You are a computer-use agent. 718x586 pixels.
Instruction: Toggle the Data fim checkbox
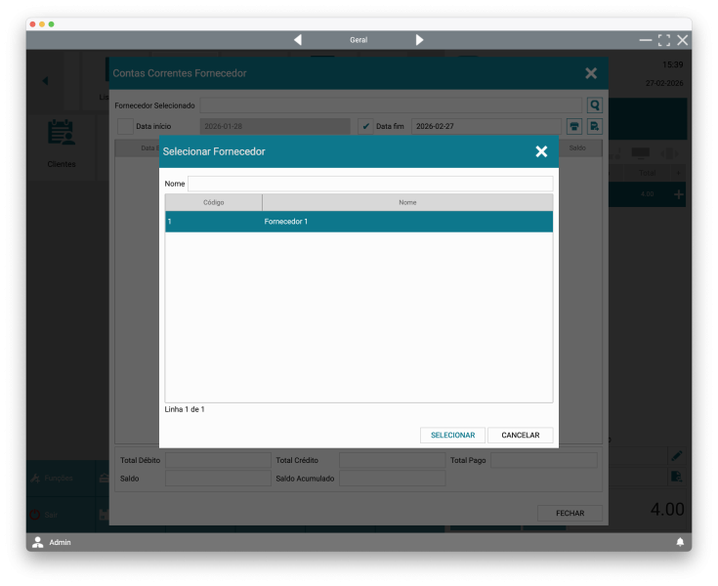(365, 126)
